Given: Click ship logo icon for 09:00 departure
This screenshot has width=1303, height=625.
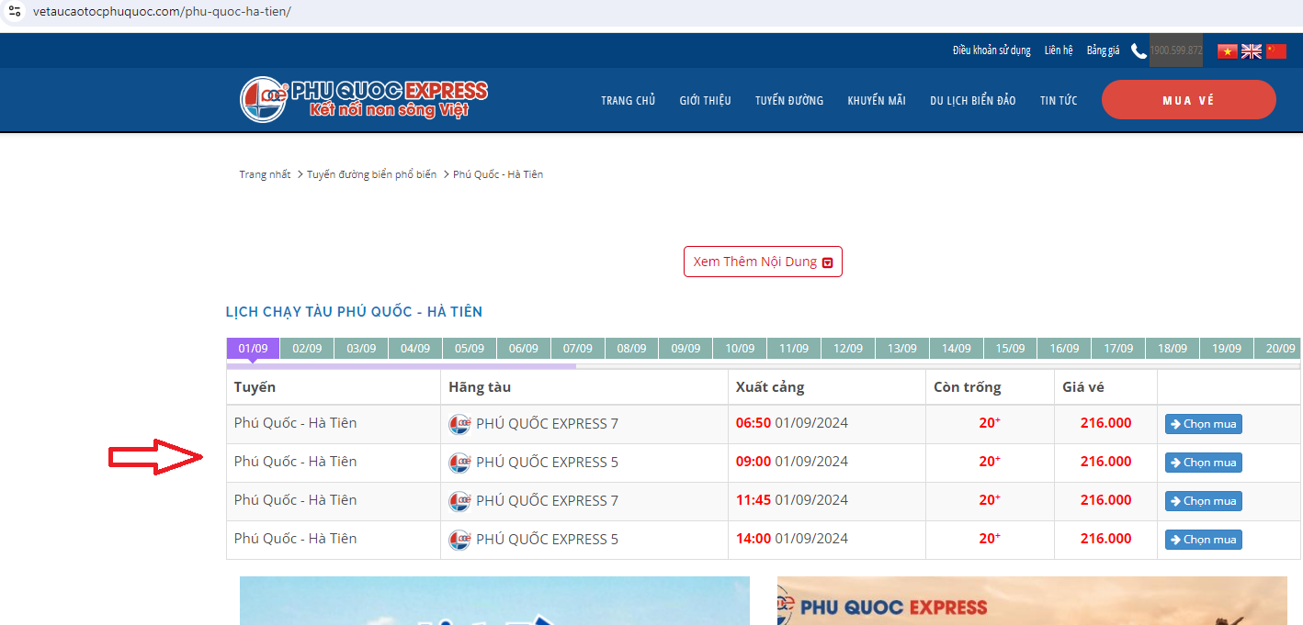Looking at the screenshot, I should tap(459, 463).
